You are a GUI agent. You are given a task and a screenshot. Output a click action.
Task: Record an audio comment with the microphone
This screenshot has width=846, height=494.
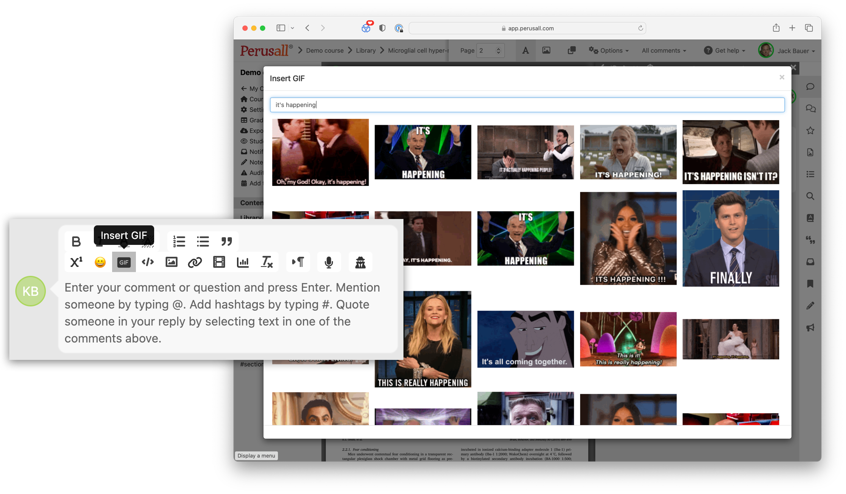point(329,262)
